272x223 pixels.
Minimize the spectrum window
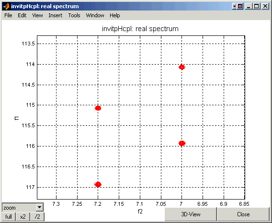click(249, 7)
